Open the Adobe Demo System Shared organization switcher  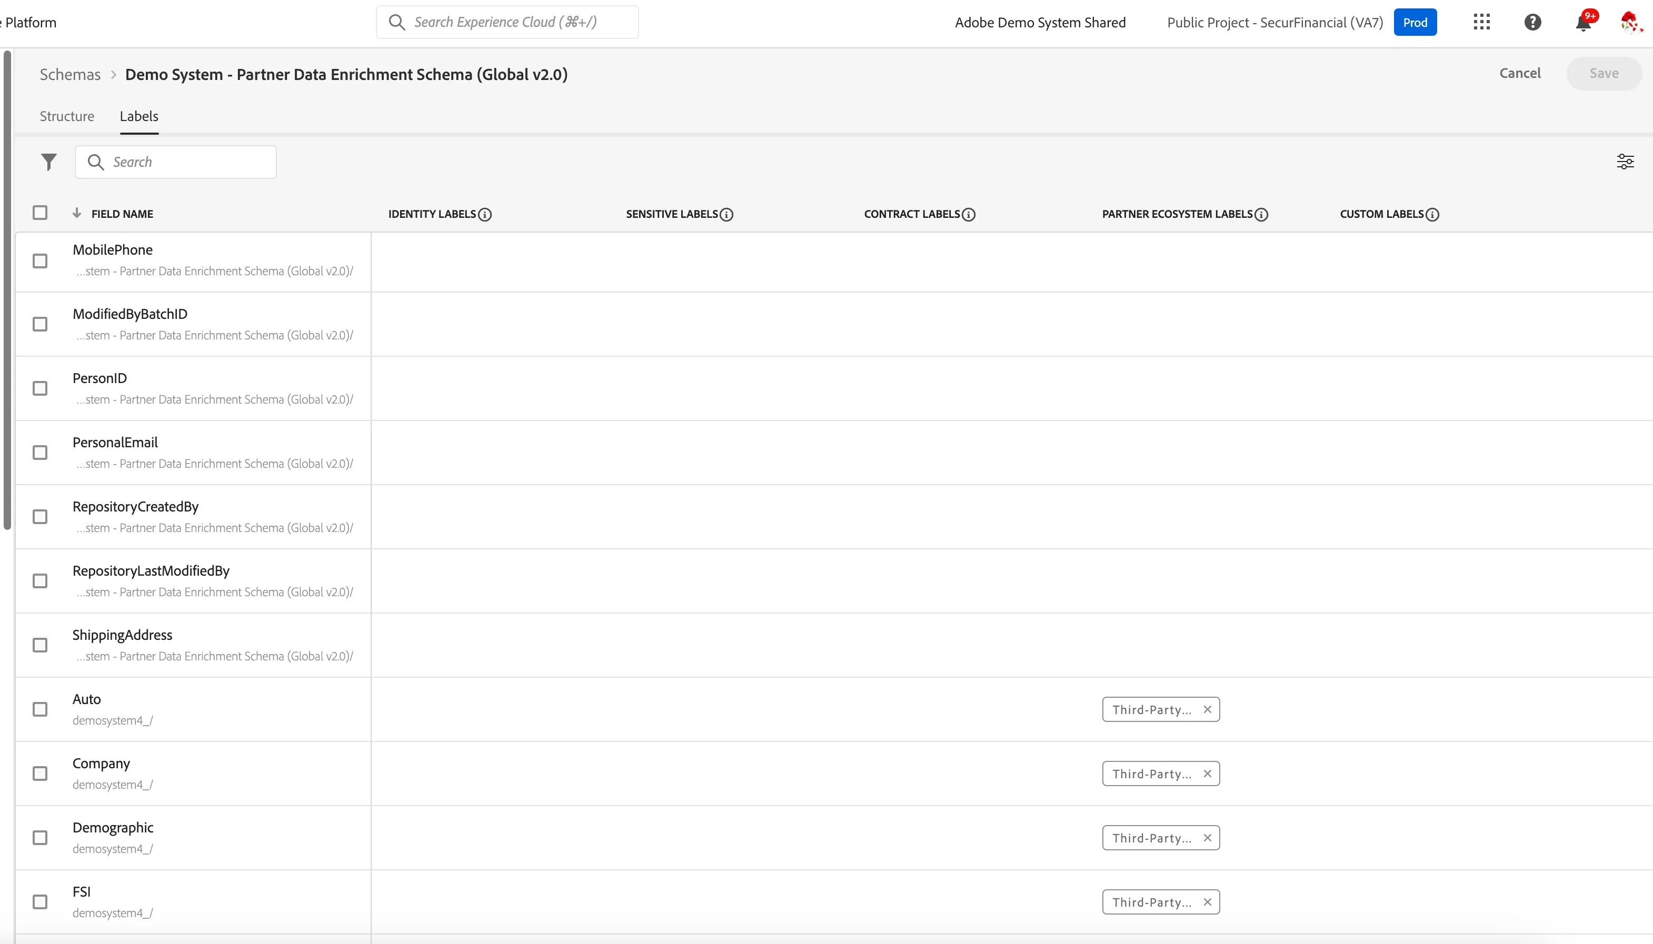click(1040, 23)
